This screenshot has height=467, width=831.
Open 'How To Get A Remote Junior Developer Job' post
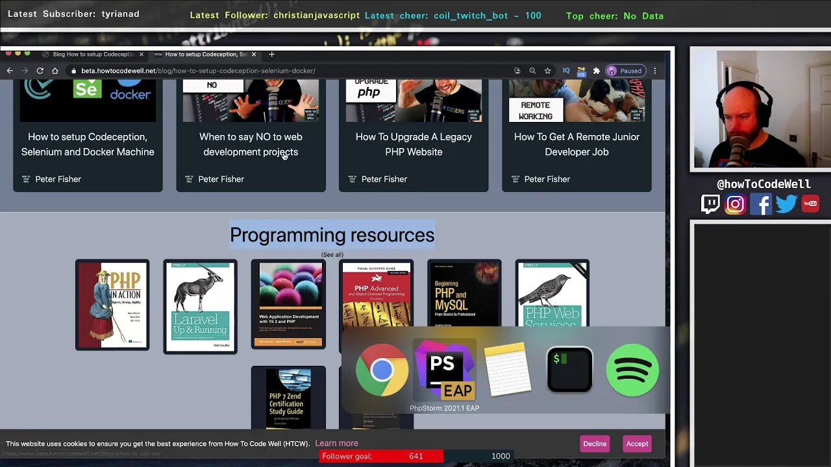(577, 144)
